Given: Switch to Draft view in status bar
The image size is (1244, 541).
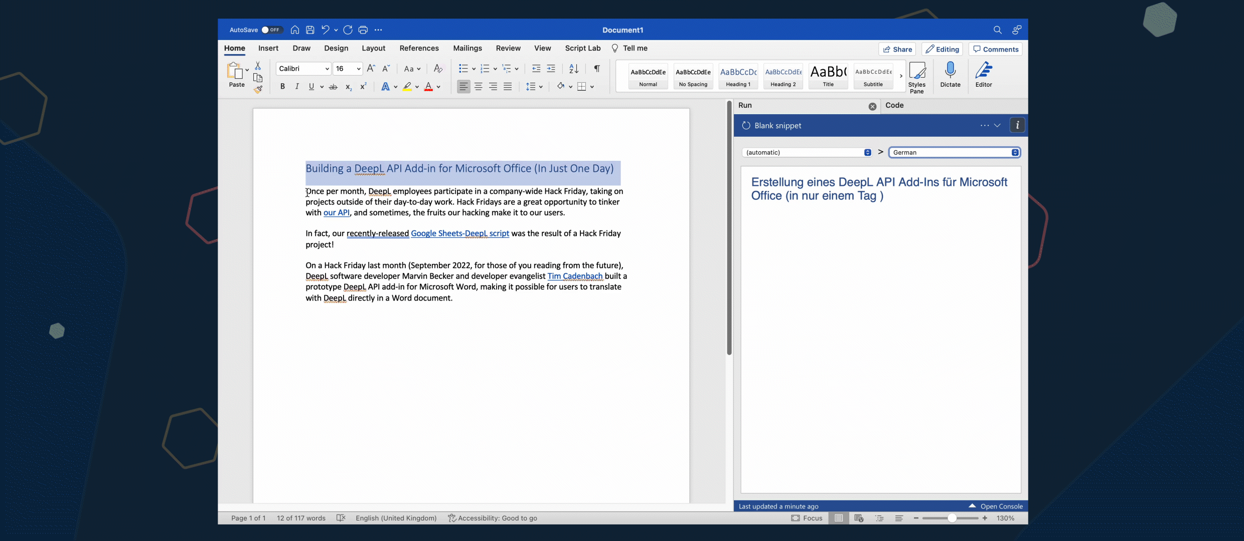Looking at the screenshot, I should pyautogui.click(x=899, y=518).
